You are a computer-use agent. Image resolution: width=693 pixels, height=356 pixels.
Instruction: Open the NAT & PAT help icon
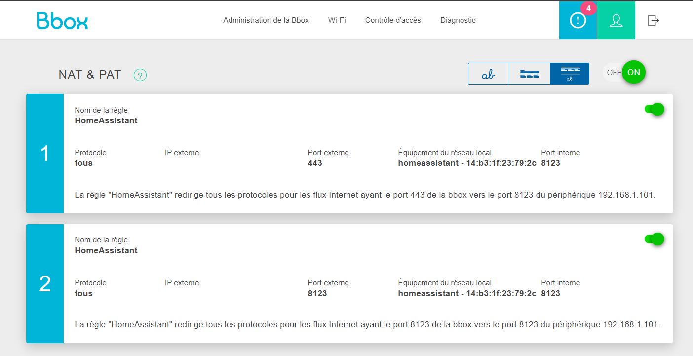click(x=140, y=75)
